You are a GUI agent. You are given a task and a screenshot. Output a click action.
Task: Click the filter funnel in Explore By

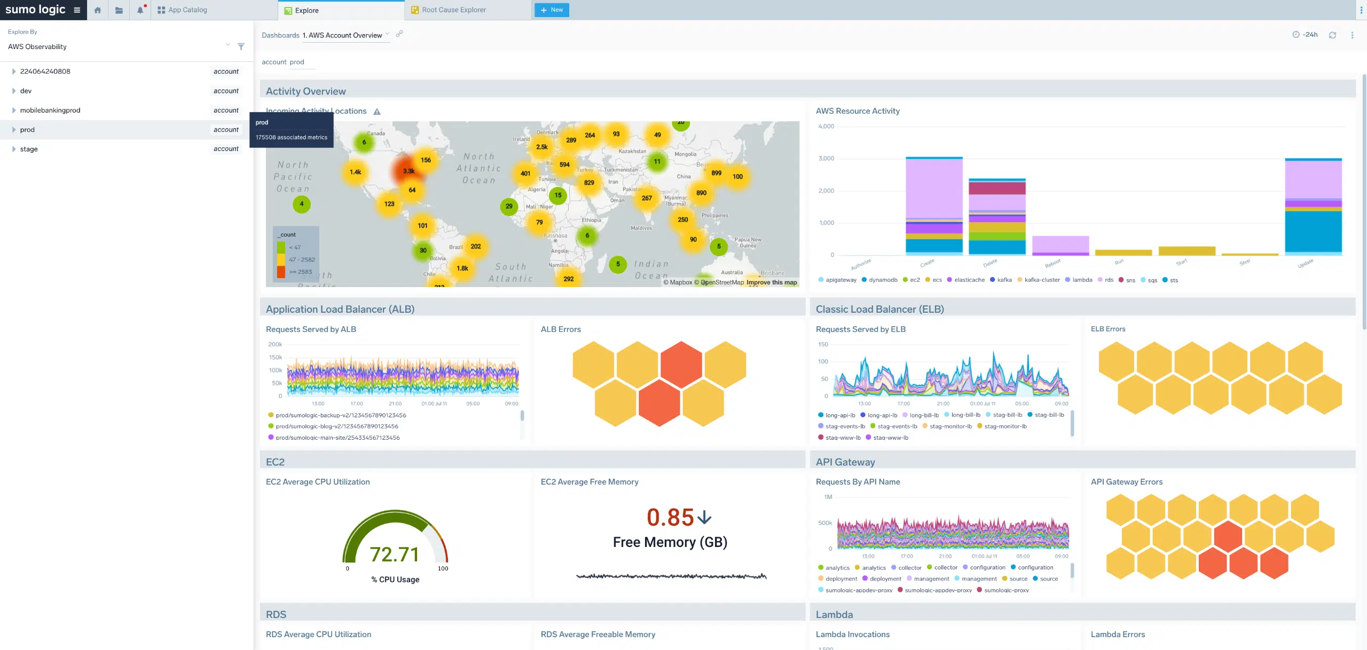[x=241, y=47]
